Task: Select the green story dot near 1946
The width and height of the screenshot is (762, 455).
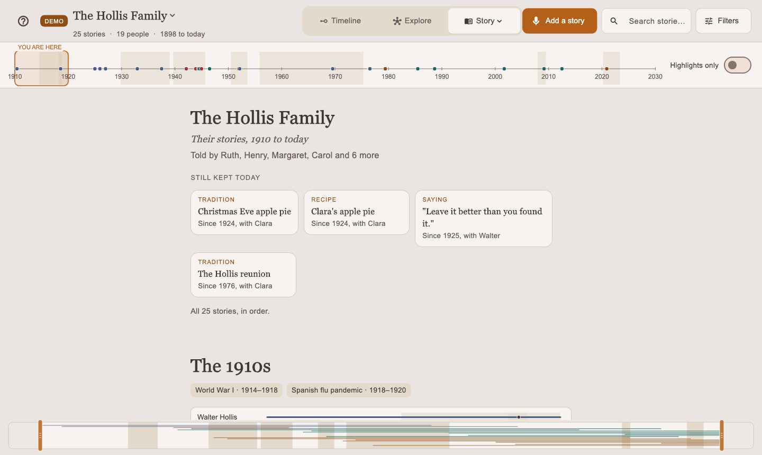Action: 210,69
